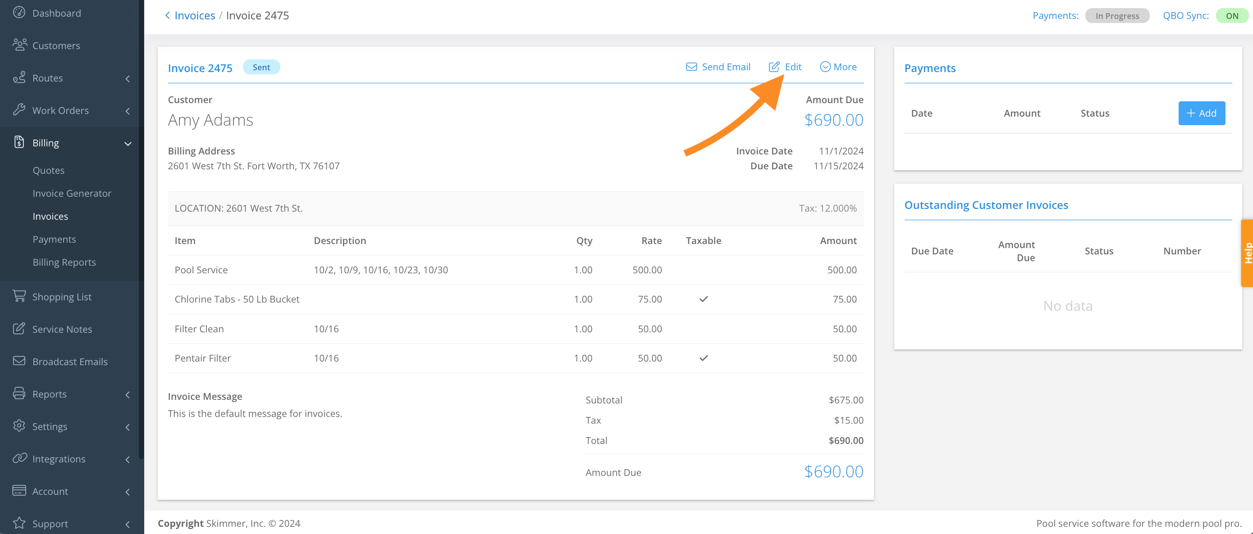Go back to Invoices breadcrumb link
The image size is (1253, 534).
[x=195, y=16]
